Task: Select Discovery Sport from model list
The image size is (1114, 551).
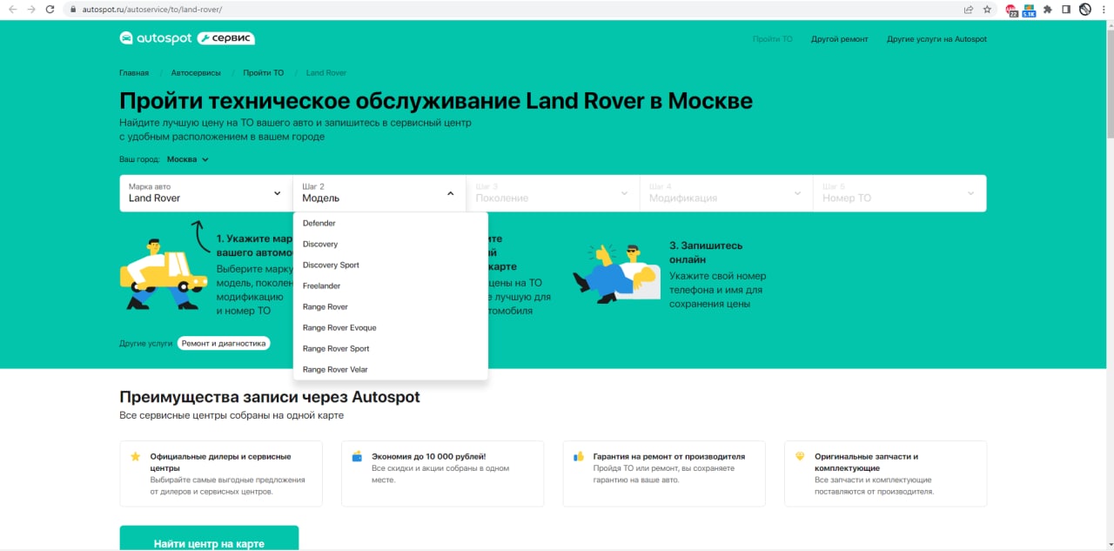Action: (x=391, y=265)
